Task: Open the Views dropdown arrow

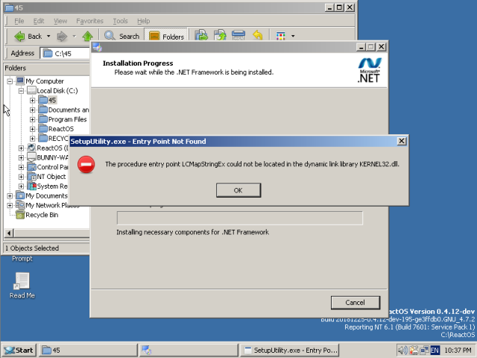Action: point(293,36)
